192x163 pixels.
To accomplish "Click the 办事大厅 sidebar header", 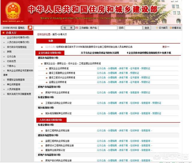I will coord(17,33).
